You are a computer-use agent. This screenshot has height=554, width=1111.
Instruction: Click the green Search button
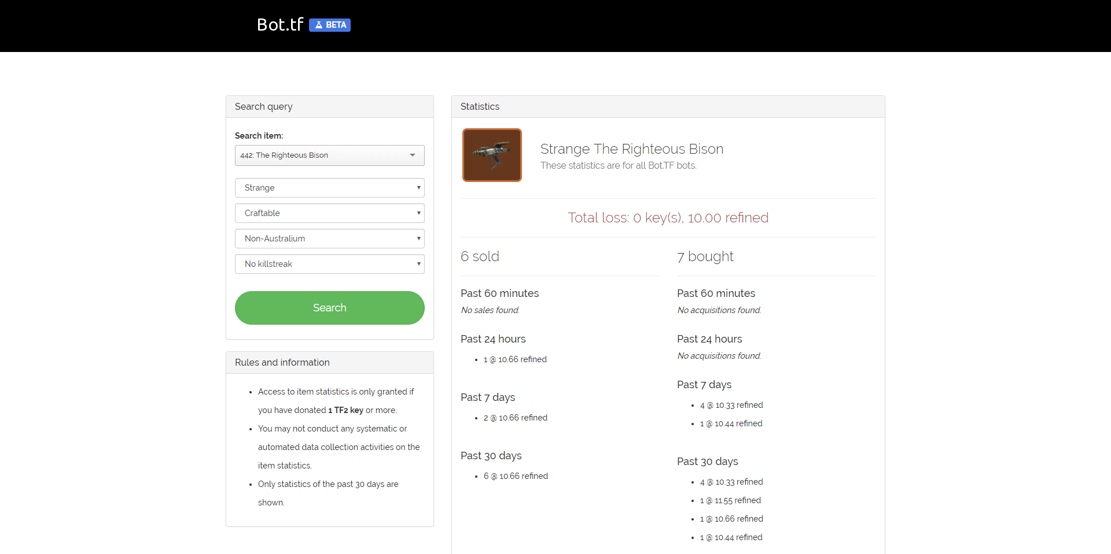pyautogui.click(x=330, y=308)
